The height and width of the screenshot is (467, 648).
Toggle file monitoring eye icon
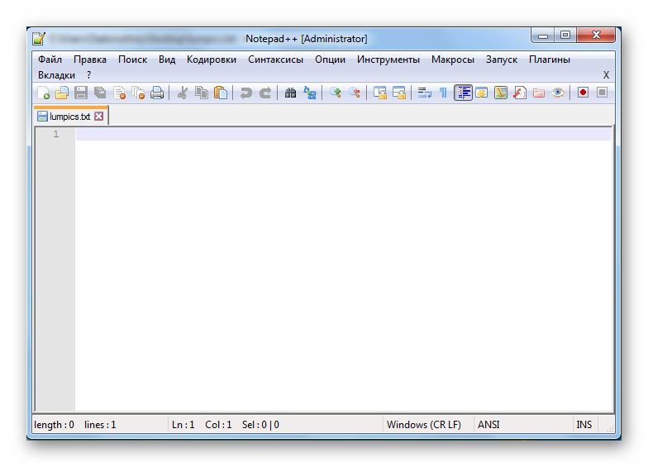pyautogui.click(x=557, y=93)
